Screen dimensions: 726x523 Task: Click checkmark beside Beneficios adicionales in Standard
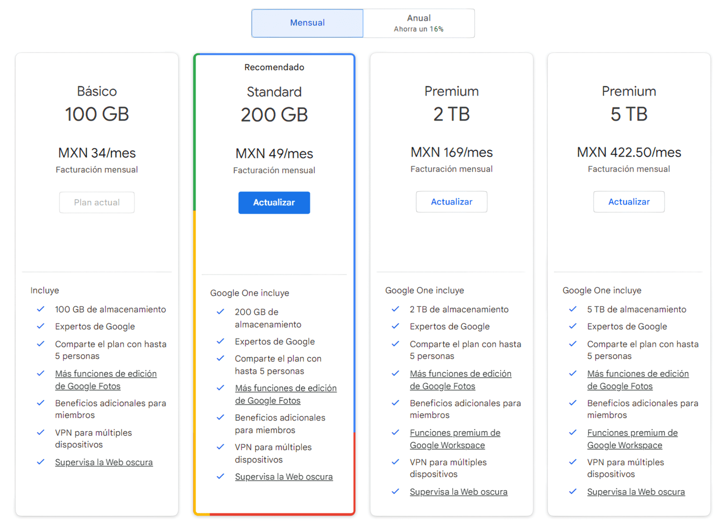[221, 417]
